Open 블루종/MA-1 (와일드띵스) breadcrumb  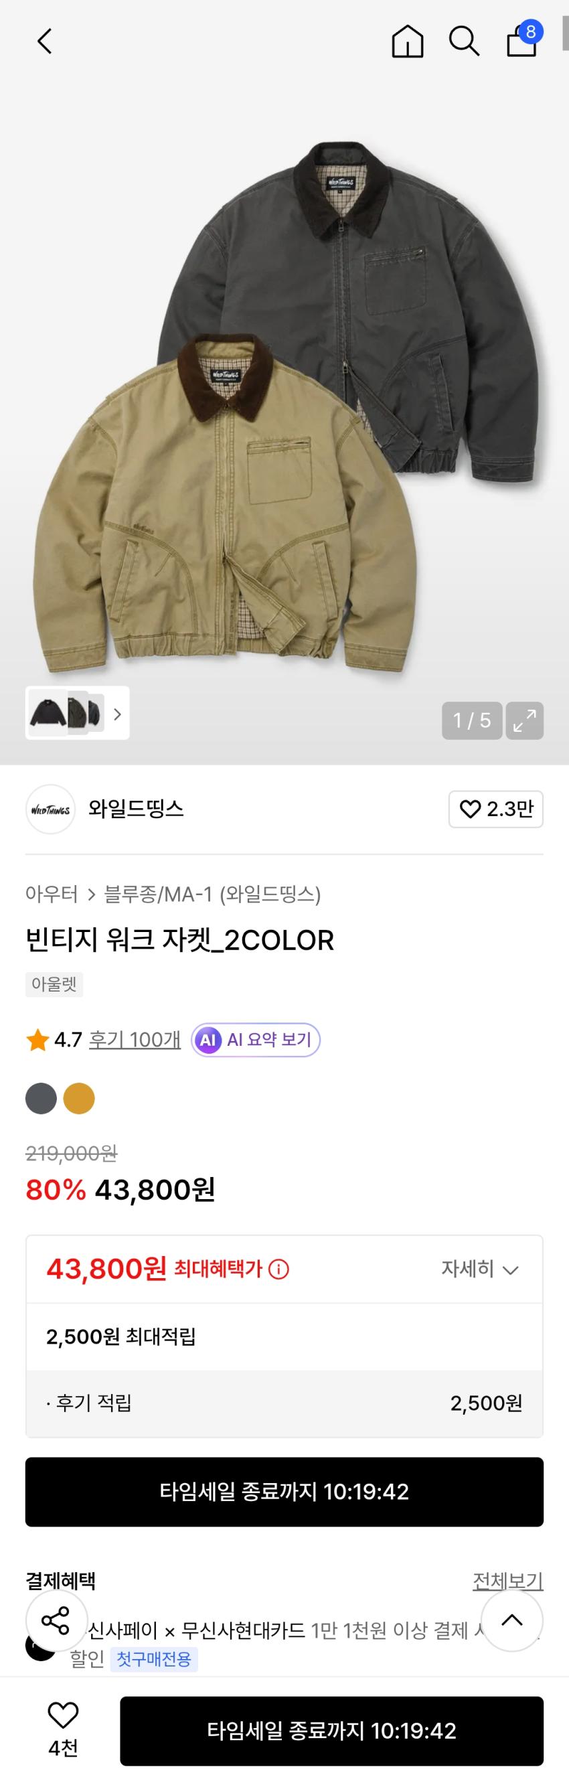point(212,894)
